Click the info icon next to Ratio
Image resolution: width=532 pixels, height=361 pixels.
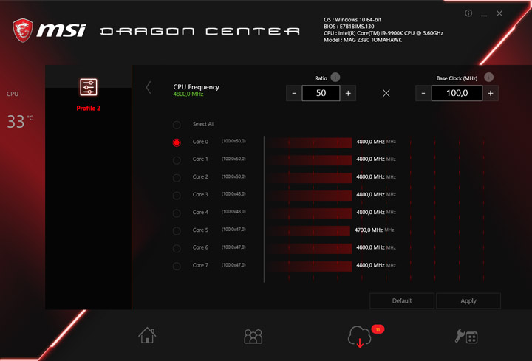point(335,78)
